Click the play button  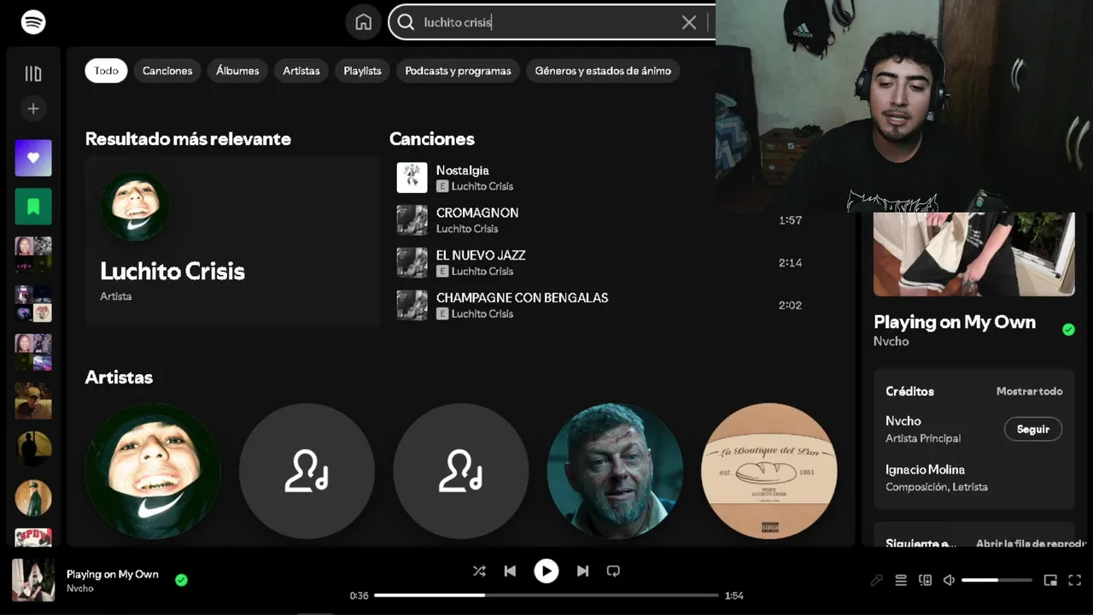click(x=546, y=571)
